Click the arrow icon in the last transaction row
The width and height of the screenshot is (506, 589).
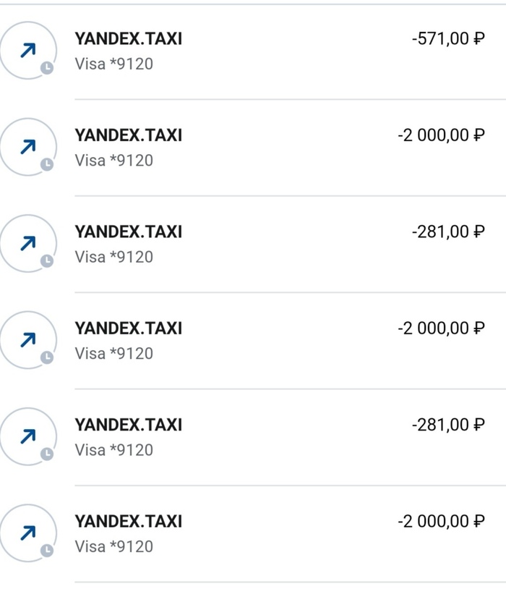click(27, 533)
